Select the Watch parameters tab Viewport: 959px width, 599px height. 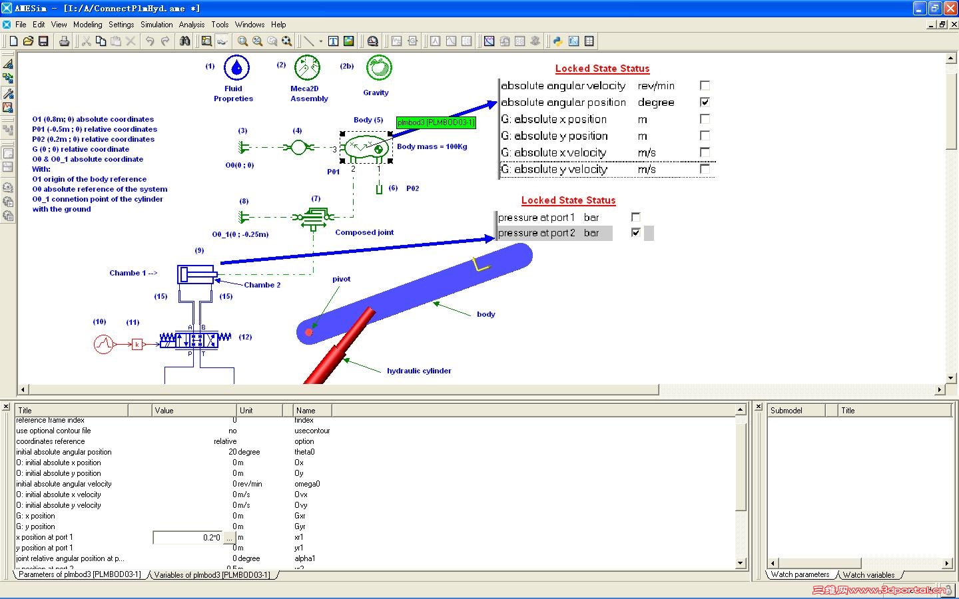pos(800,574)
